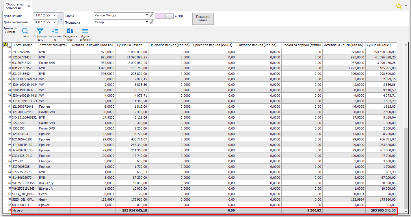Close the Обороты по запчастям tab

click(x=29, y=6)
